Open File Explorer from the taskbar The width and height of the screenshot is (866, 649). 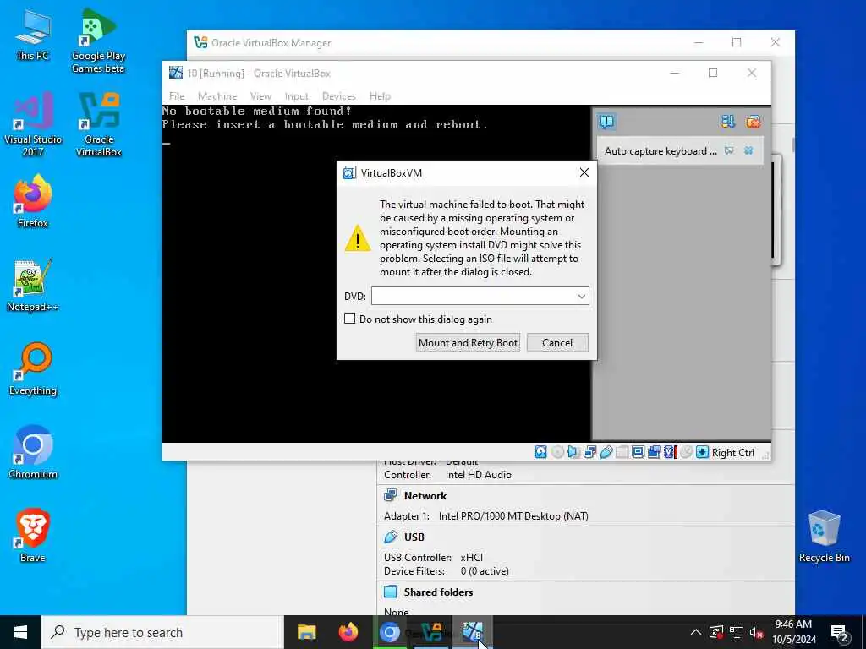306,632
